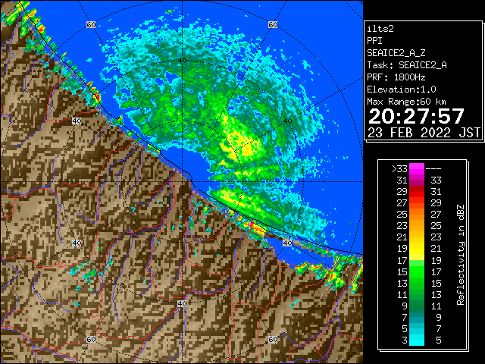Click the radar center where the crosshair lines meet
The width and height of the screenshot is (485, 364).
click(x=182, y=182)
